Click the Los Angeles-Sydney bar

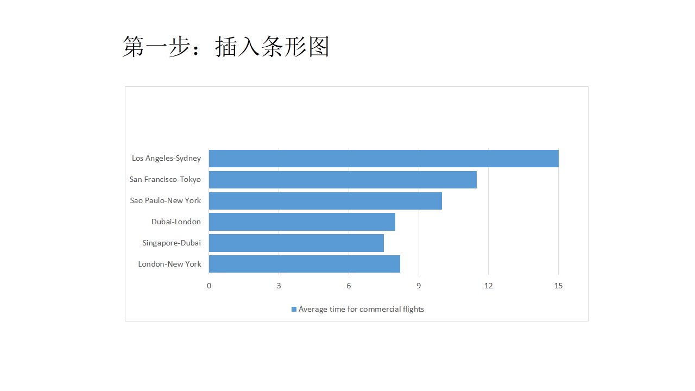point(384,158)
